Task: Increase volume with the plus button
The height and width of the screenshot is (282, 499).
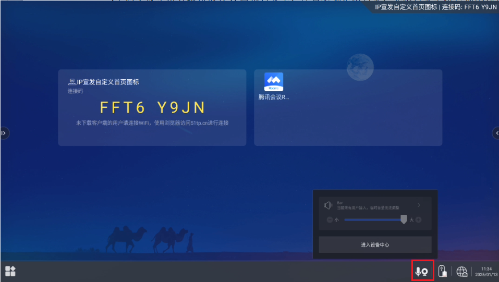Action: coord(418,220)
